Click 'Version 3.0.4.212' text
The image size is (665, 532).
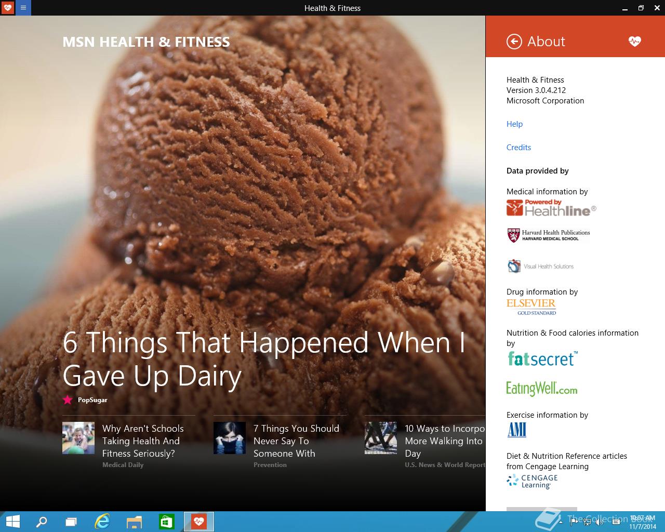[x=536, y=90]
